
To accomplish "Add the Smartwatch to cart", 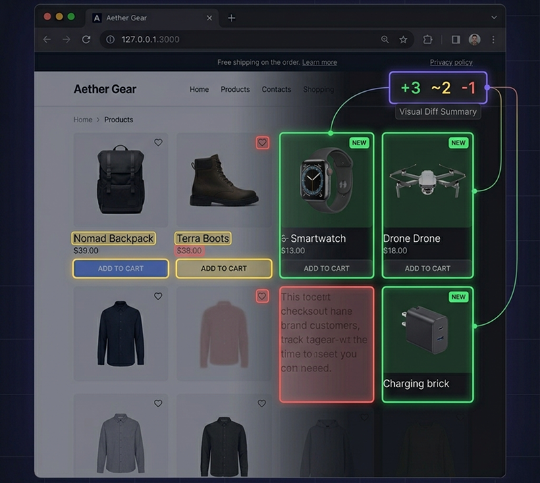I will click(x=326, y=268).
